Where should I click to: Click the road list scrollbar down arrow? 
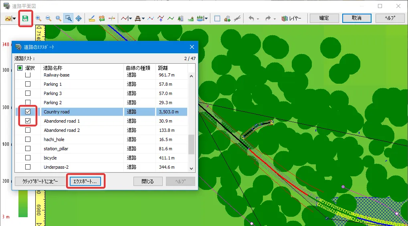(191, 169)
